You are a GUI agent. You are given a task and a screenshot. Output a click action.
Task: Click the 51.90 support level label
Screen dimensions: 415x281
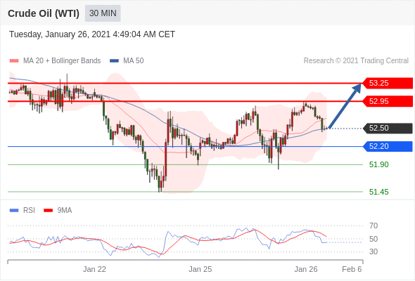pos(378,164)
